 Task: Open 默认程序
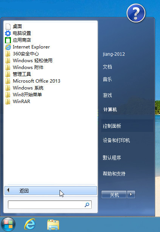pos(112,158)
